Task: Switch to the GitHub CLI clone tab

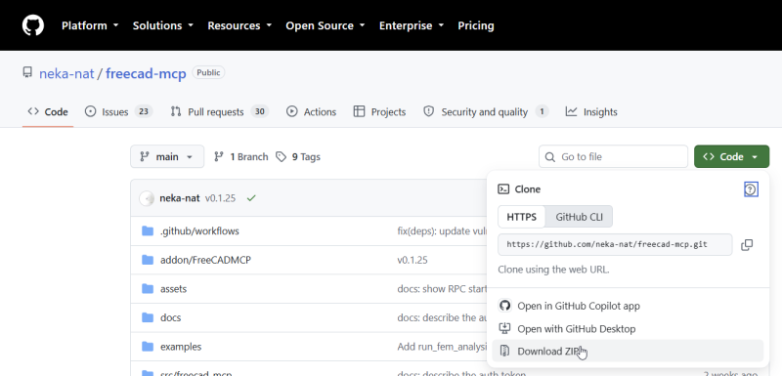Action: tap(579, 217)
